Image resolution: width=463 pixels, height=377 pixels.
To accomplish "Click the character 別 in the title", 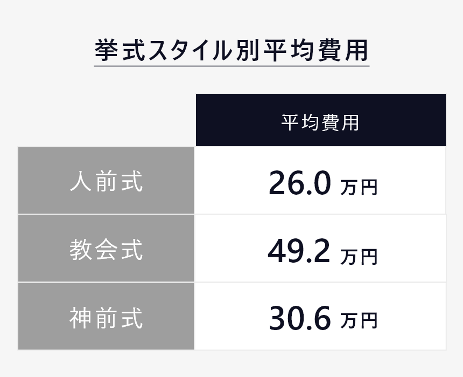I will coord(248,50).
